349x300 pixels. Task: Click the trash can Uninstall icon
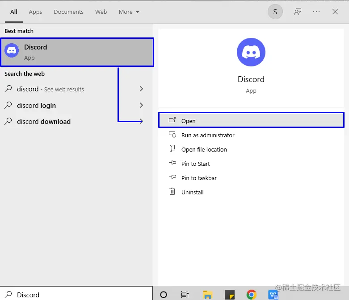pyautogui.click(x=172, y=191)
